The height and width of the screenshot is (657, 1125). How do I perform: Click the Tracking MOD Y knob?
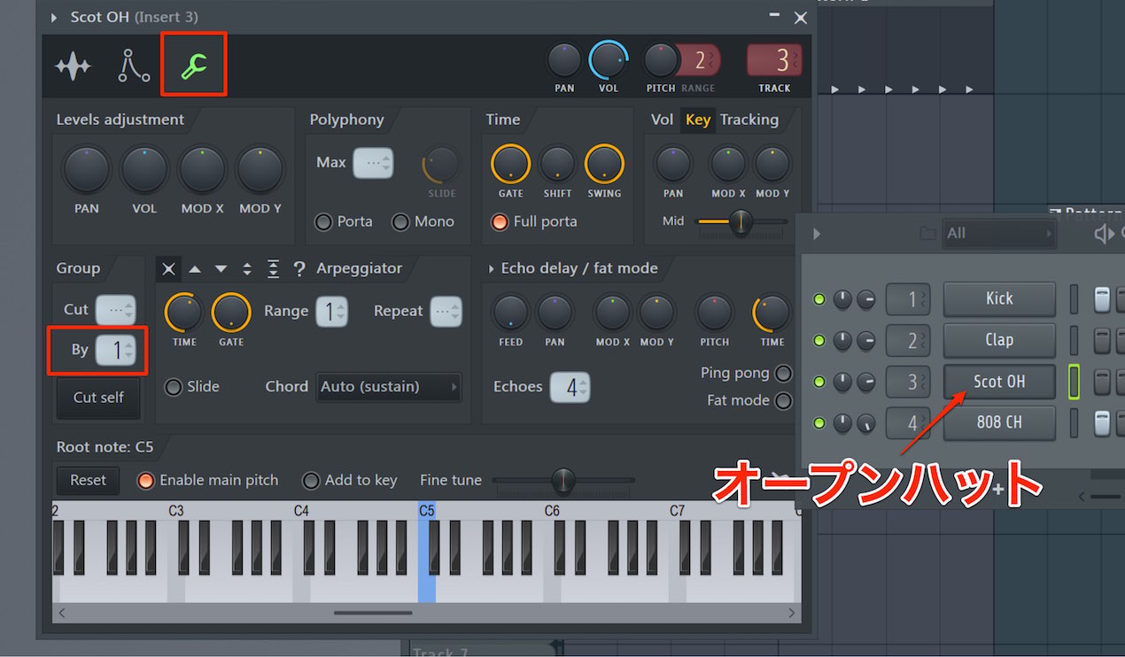[772, 165]
